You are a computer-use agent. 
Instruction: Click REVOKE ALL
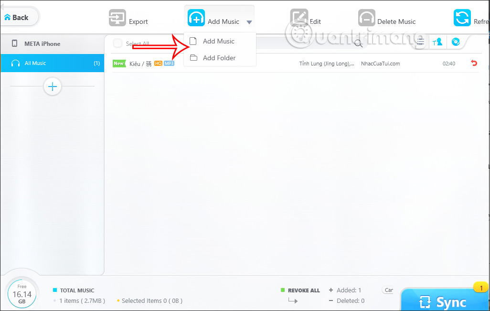tap(304, 290)
